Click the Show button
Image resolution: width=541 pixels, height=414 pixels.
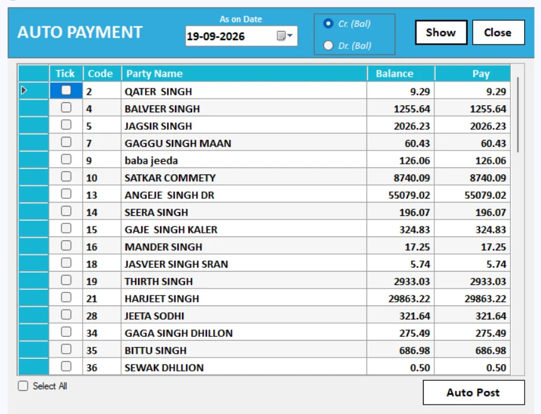click(441, 33)
